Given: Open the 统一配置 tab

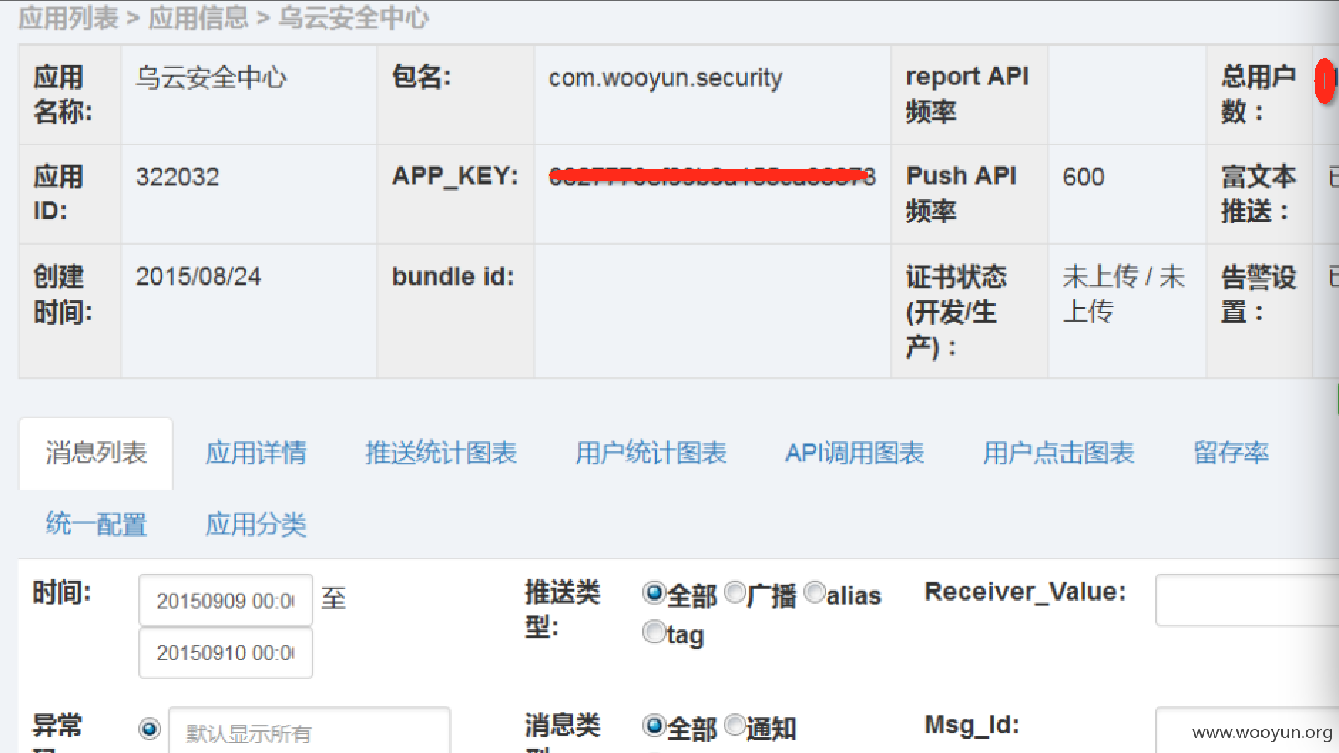Looking at the screenshot, I should click(x=96, y=525).
